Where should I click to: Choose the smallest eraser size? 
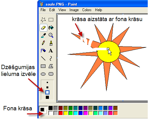pyautogui.click(x=47, y=82)
